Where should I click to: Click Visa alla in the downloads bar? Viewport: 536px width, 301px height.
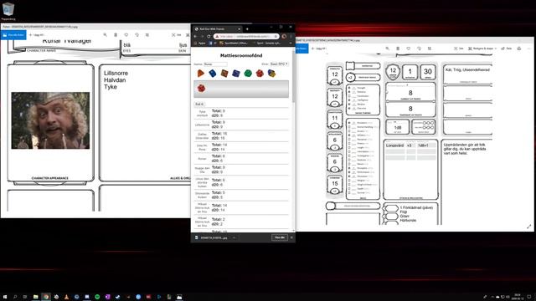(x=279, y=237)
